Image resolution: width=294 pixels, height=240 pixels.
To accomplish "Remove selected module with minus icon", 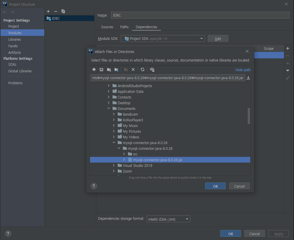I will pos(56,11).
